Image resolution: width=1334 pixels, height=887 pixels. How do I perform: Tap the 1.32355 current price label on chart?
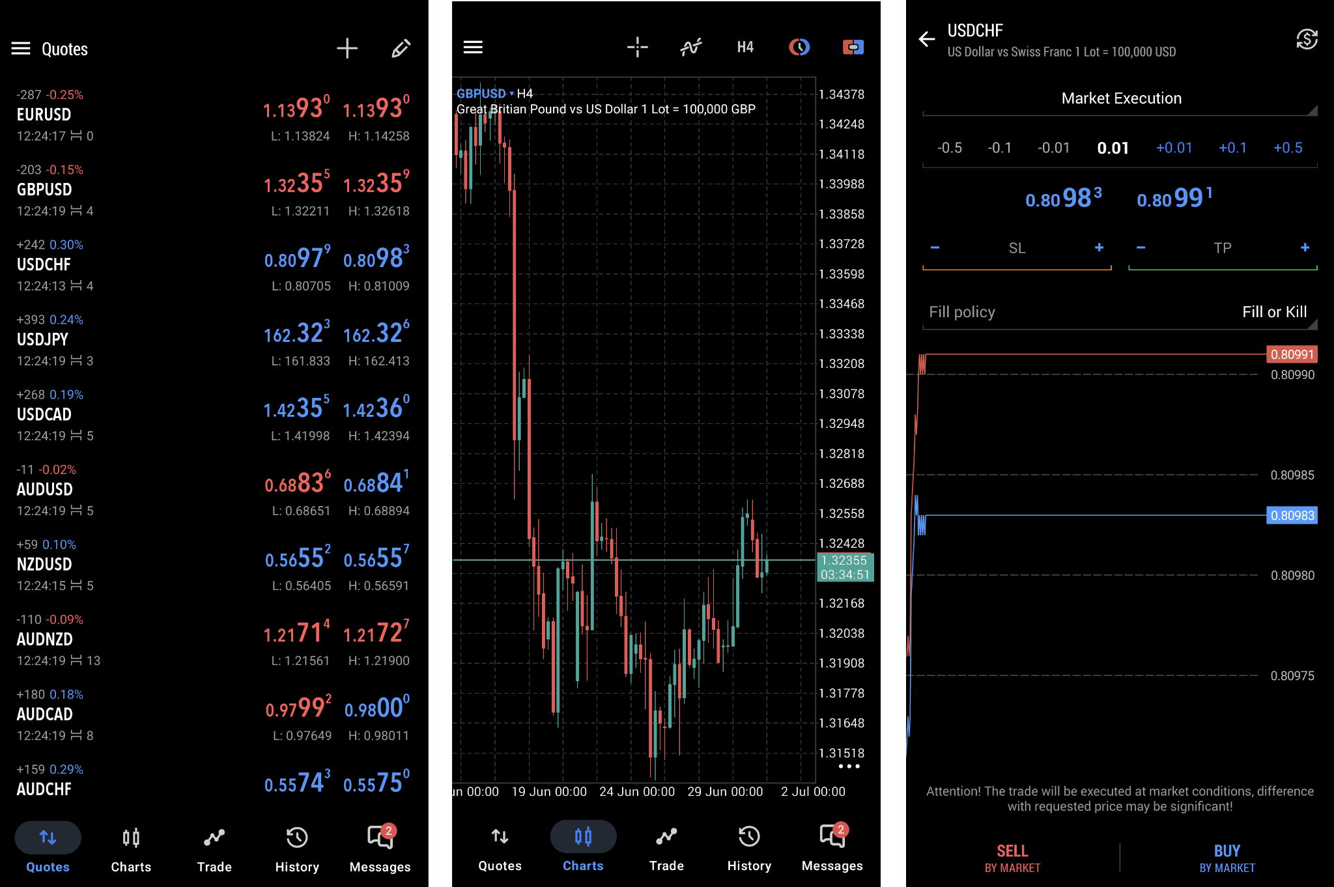point(845,567)
